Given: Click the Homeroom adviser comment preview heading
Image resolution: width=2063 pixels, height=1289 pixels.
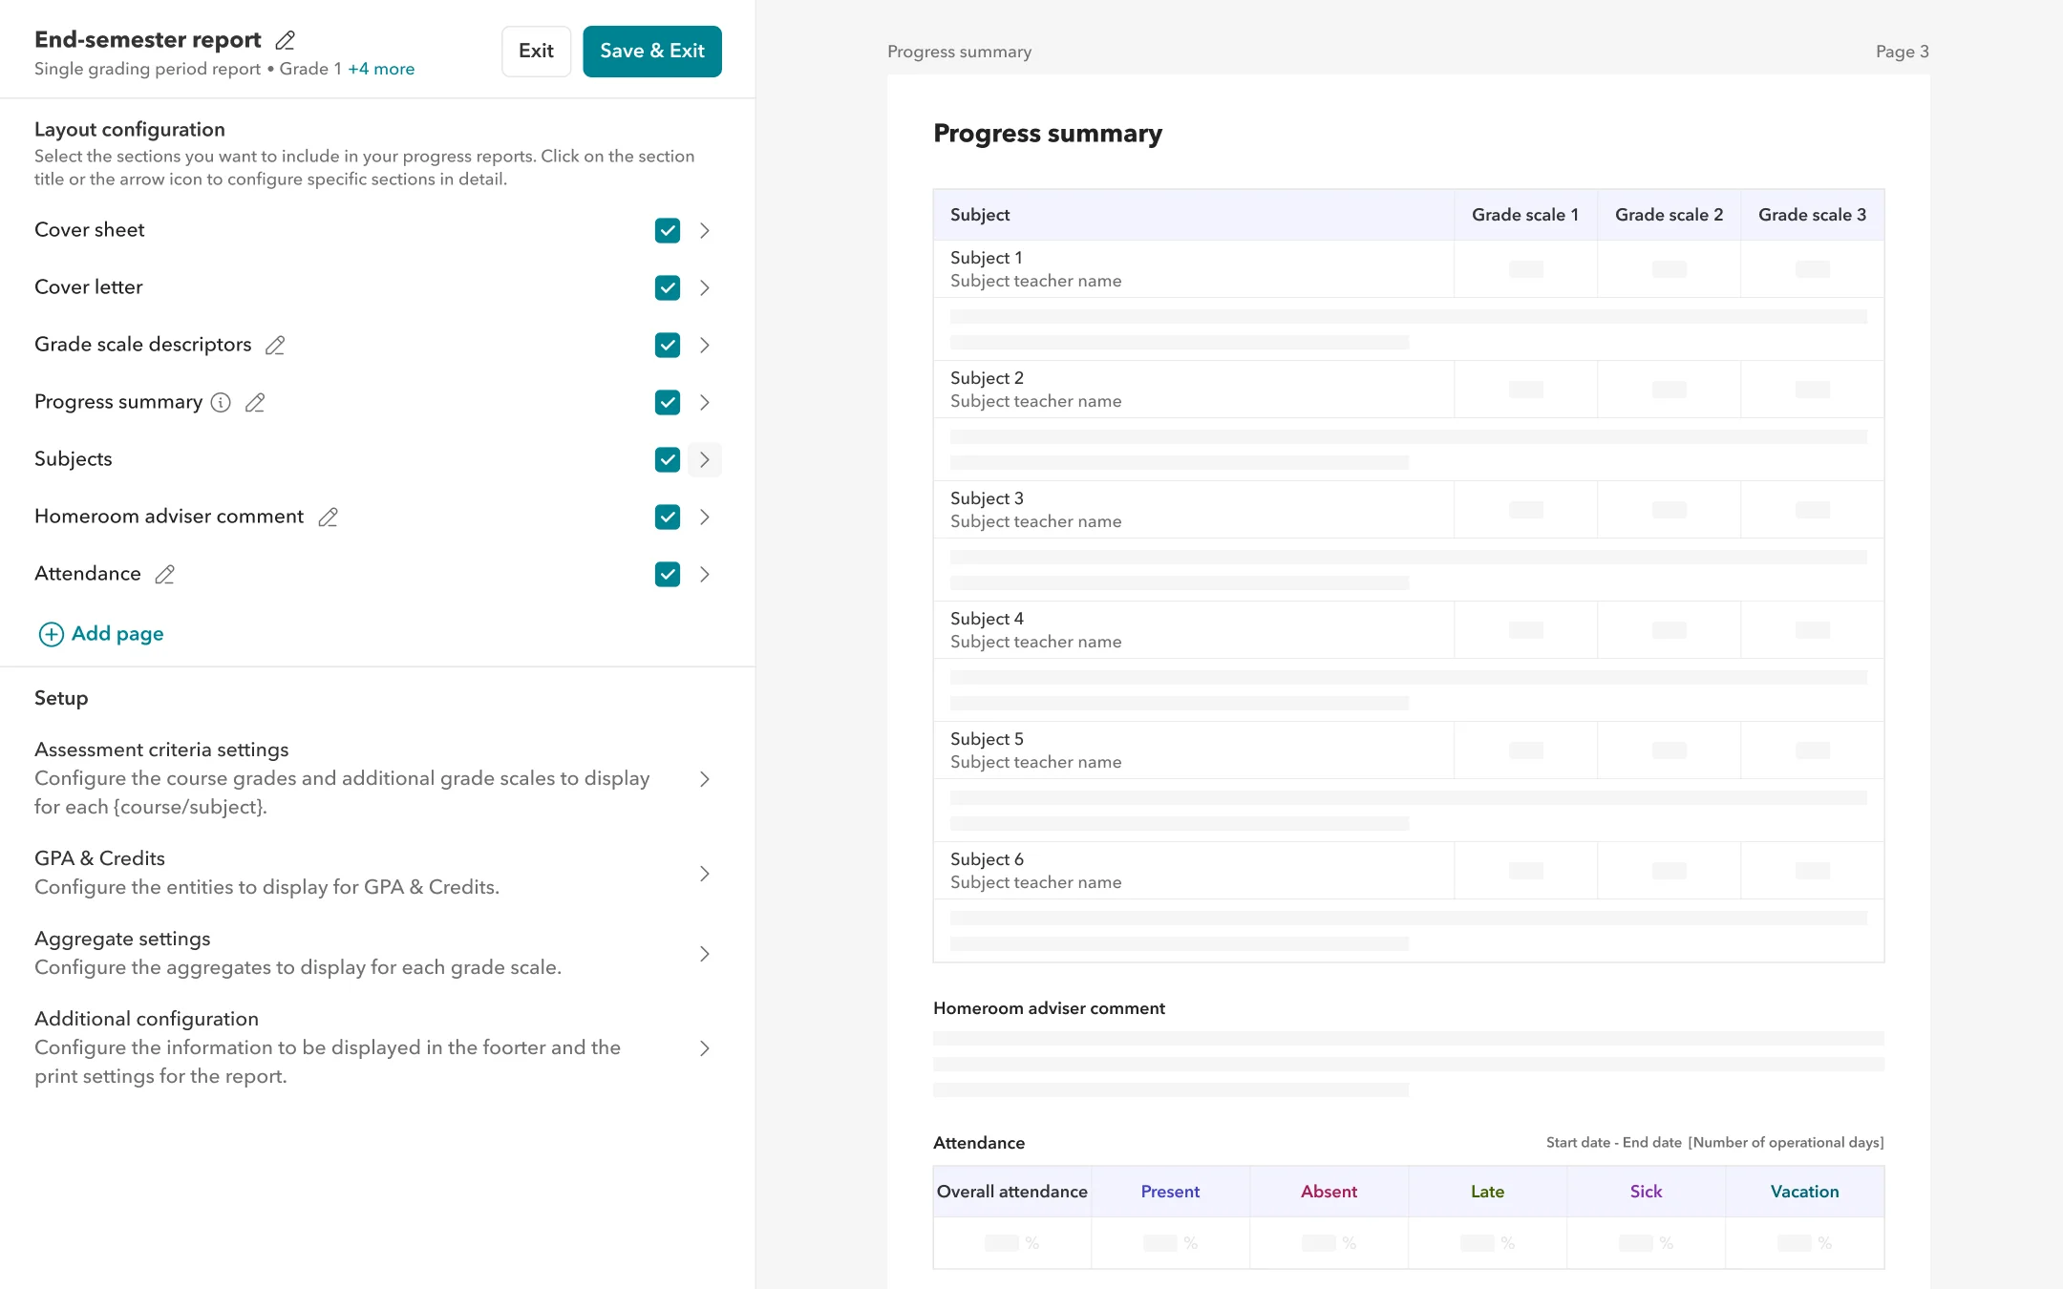Looking at the screenshot, I should (1049, 1008).
